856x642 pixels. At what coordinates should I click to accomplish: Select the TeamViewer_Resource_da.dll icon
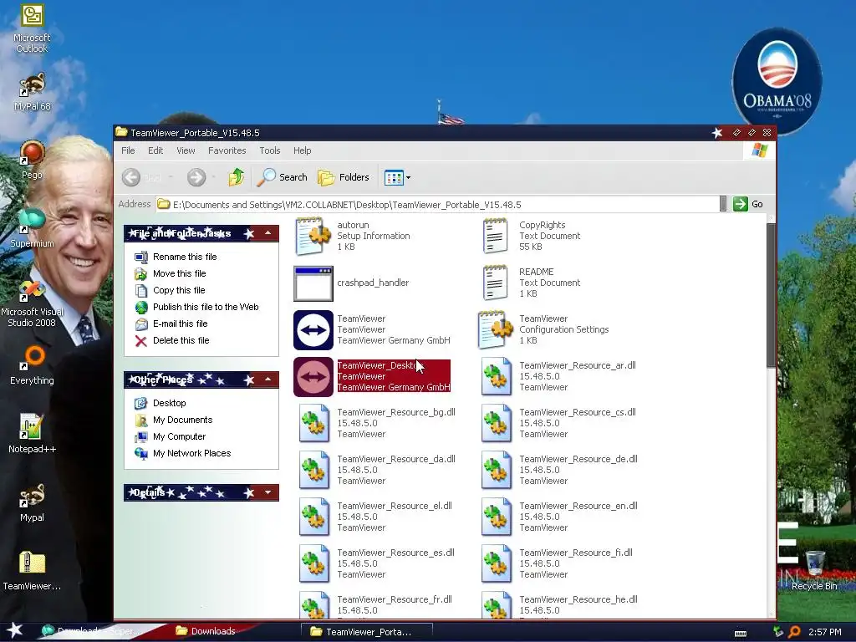pyautogui.click(x=314, y=470)
